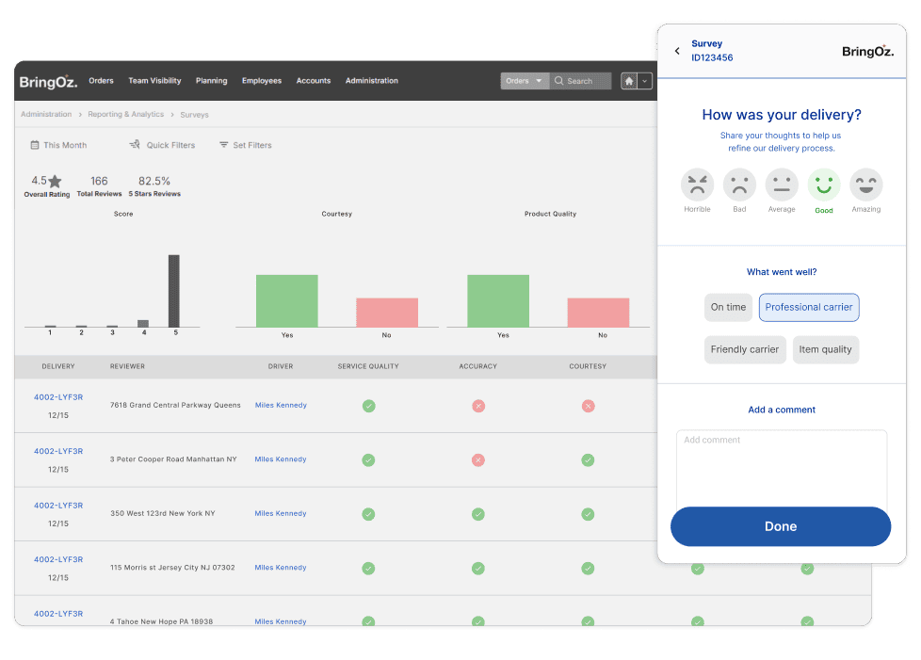Open the Planning menu

coord(212,80)
